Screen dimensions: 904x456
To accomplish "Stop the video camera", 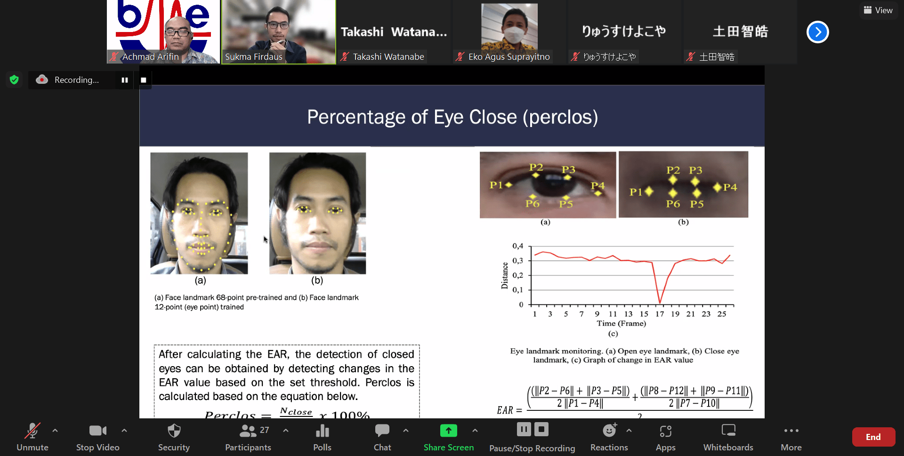I will [x=97, y=437].
